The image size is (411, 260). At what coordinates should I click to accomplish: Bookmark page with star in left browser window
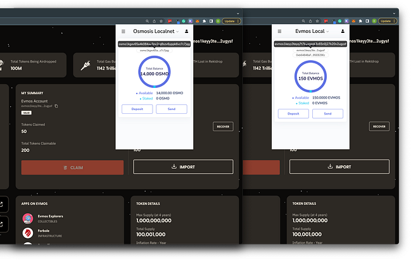point(161,22)
